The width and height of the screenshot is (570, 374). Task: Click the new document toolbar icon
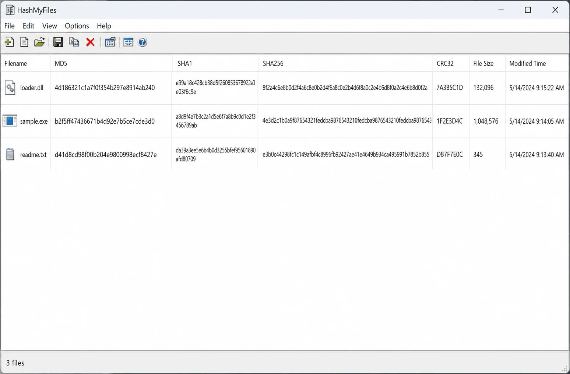coord(24,42)
